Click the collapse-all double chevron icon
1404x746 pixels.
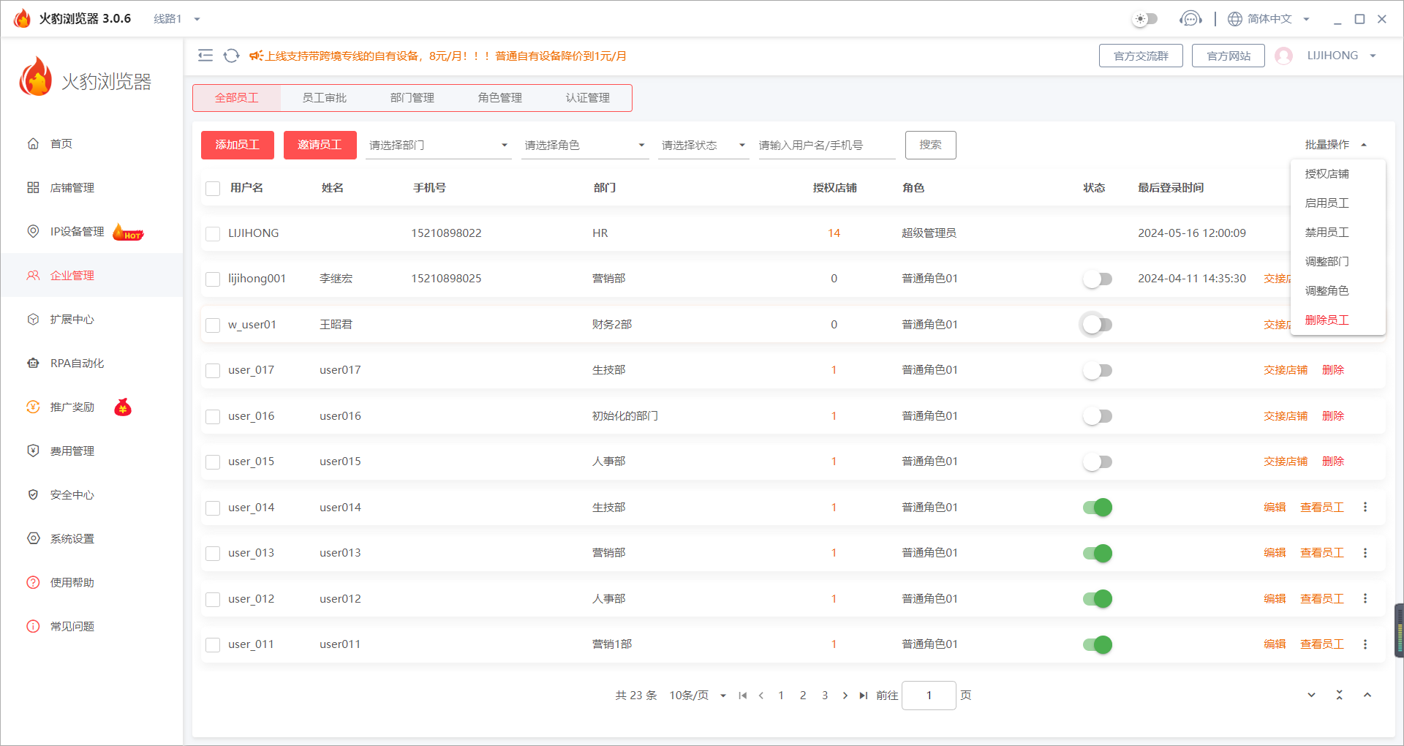1339,695
